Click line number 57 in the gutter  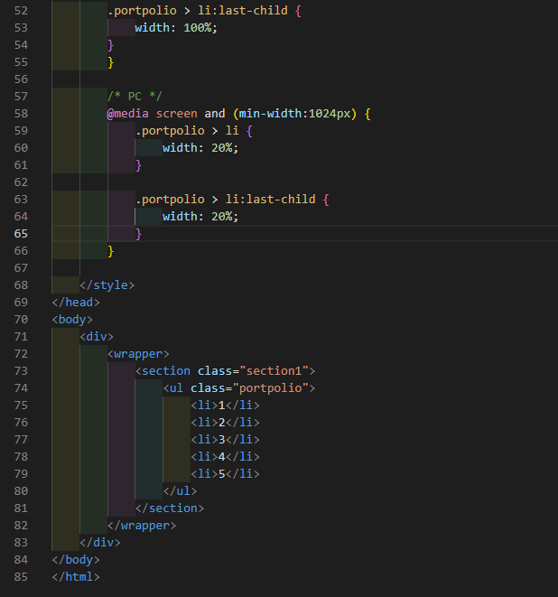pyautogui.click(x=21, y=97)
